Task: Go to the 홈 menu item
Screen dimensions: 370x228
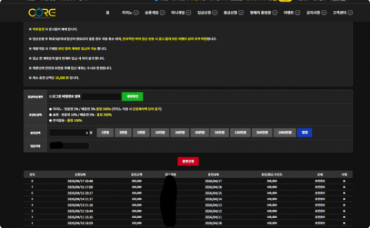Action: tap(107, 13)
